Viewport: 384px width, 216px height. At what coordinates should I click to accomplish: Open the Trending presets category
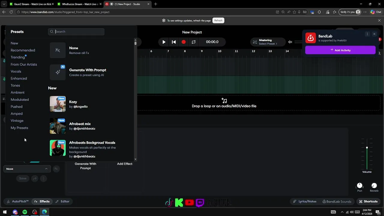point(18,57)
